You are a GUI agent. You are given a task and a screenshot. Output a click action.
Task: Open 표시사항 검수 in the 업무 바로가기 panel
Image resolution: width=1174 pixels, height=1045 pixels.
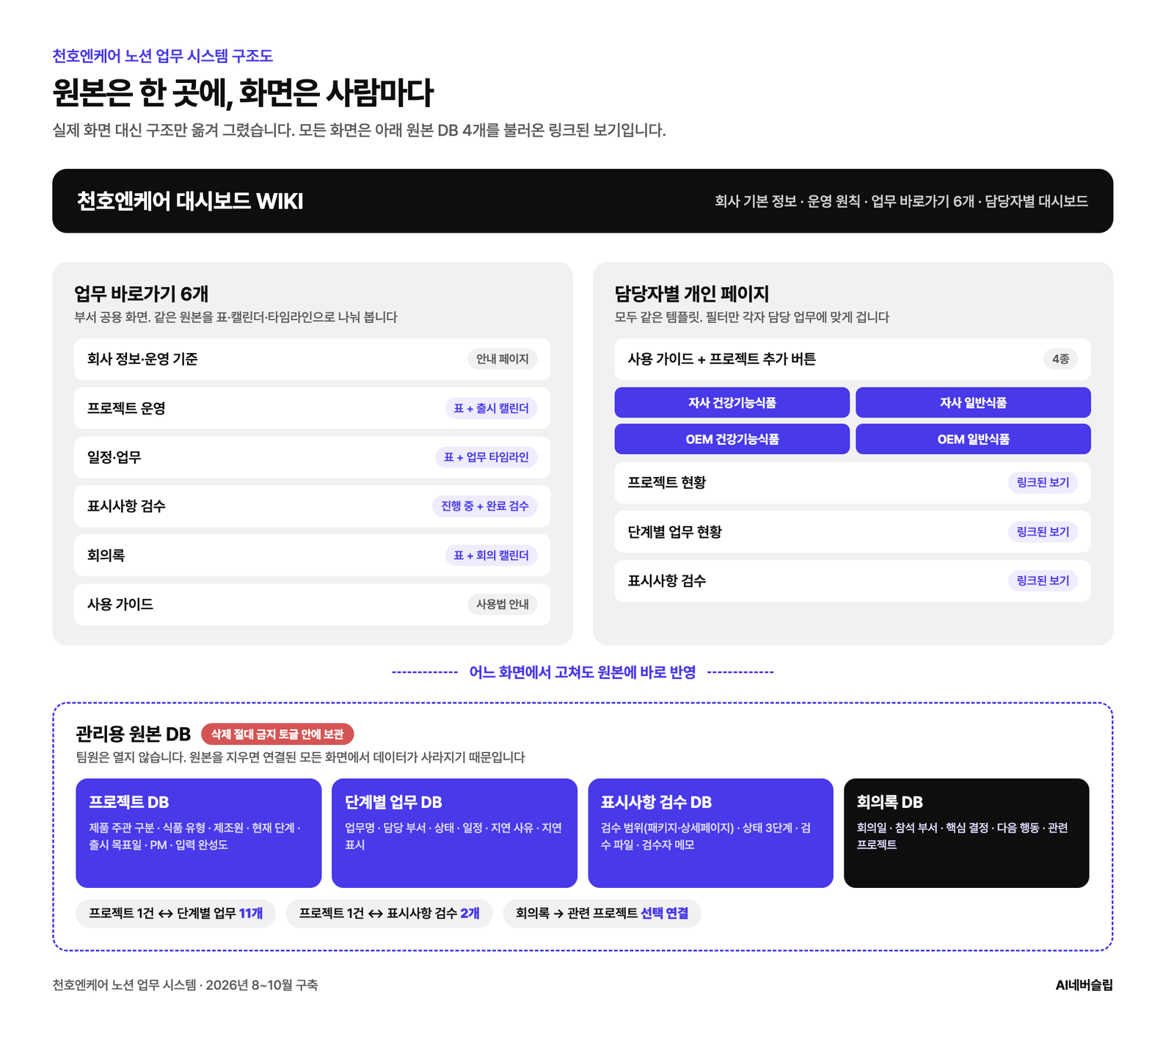(x=312, y=506)
